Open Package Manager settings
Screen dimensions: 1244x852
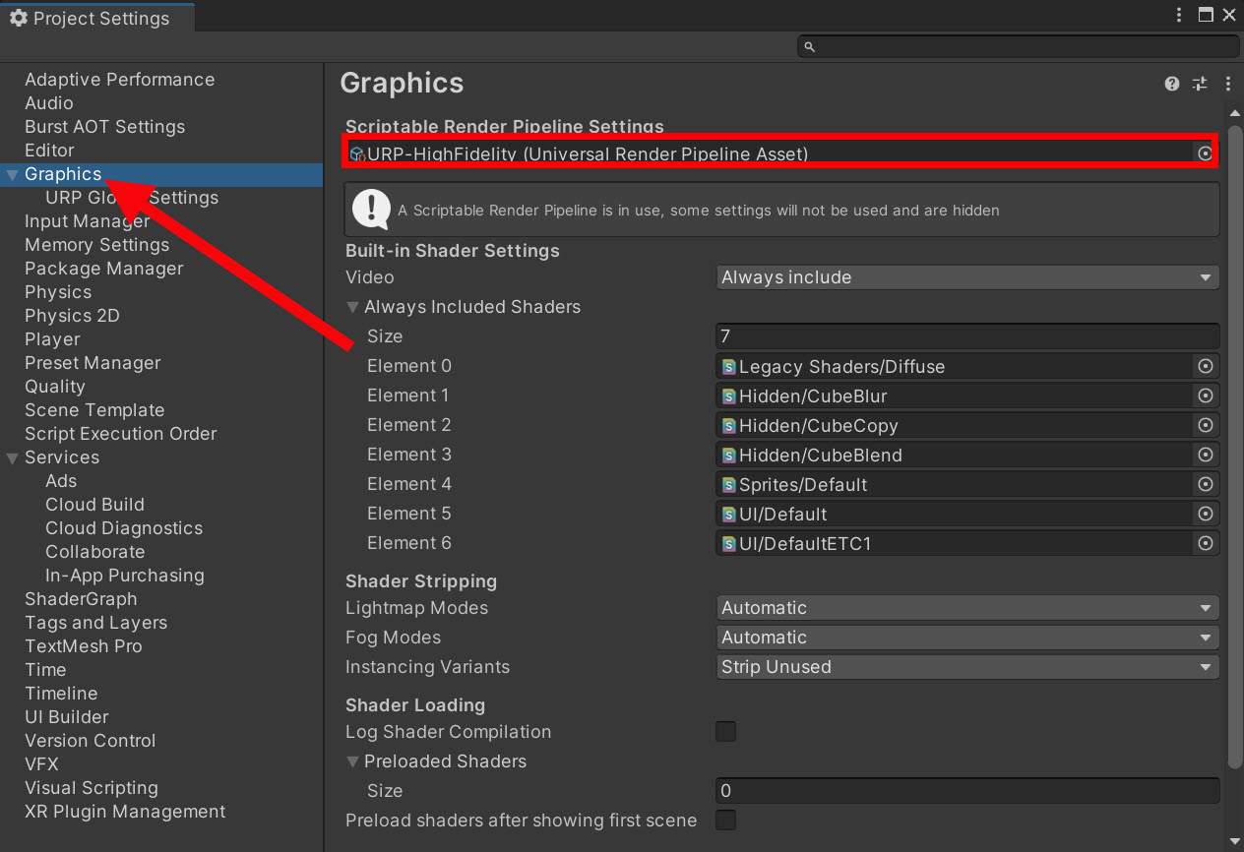104,269
